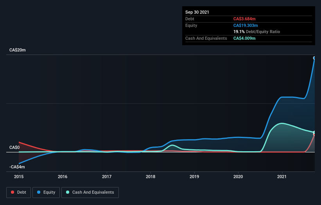Click the blue Equity legend dot

(x=39, y=192)
